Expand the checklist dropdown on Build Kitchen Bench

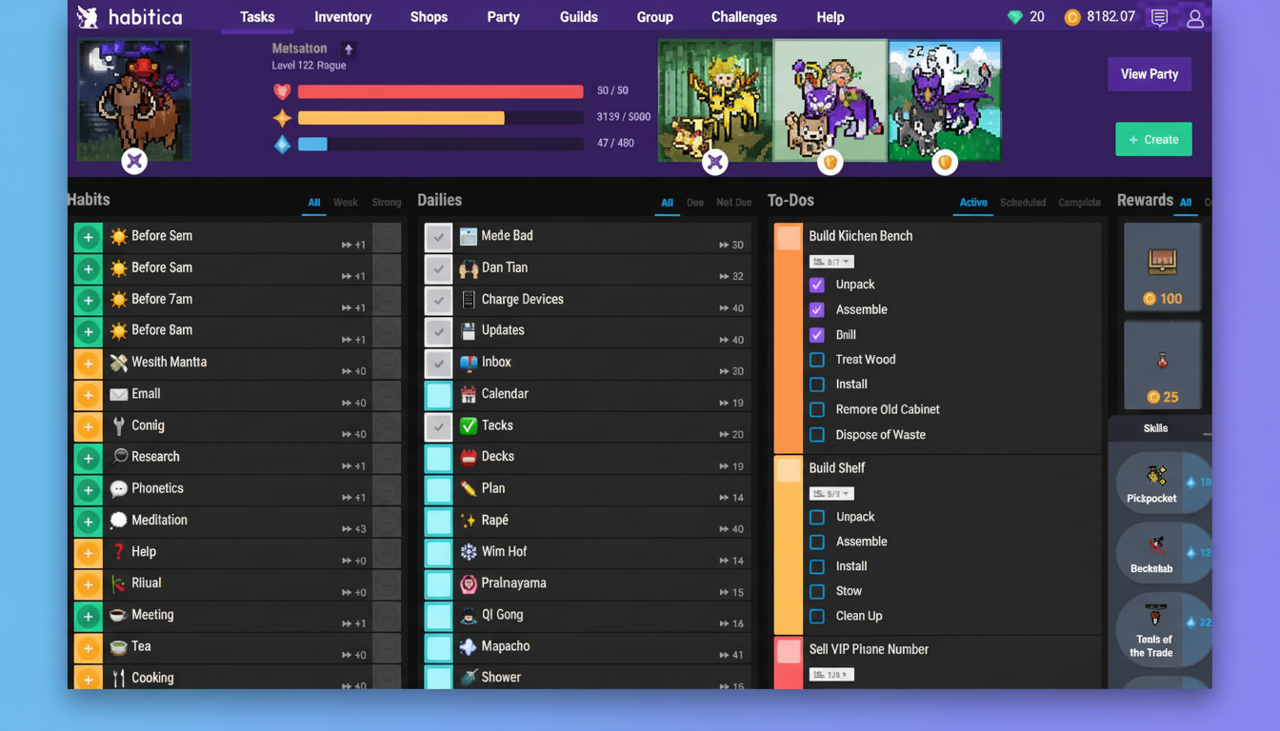830,261
